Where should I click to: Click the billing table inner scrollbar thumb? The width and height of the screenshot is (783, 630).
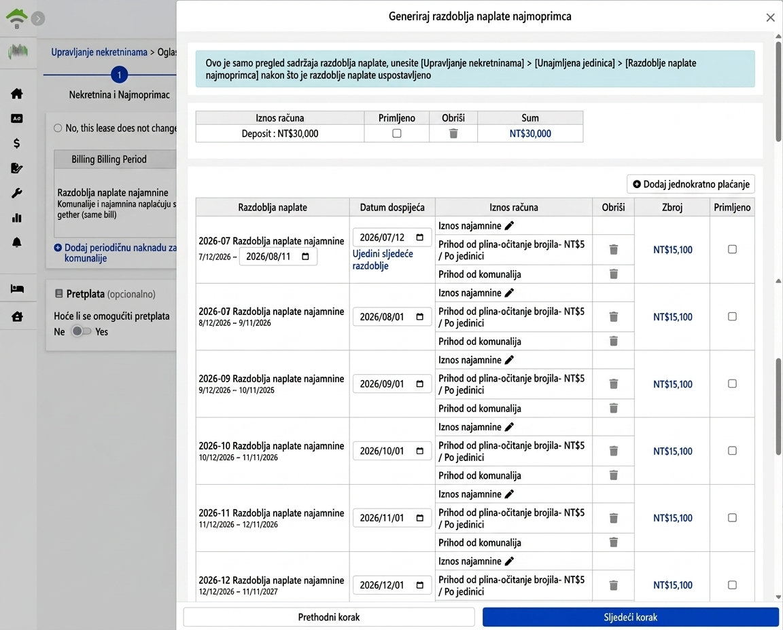(778, 406)
